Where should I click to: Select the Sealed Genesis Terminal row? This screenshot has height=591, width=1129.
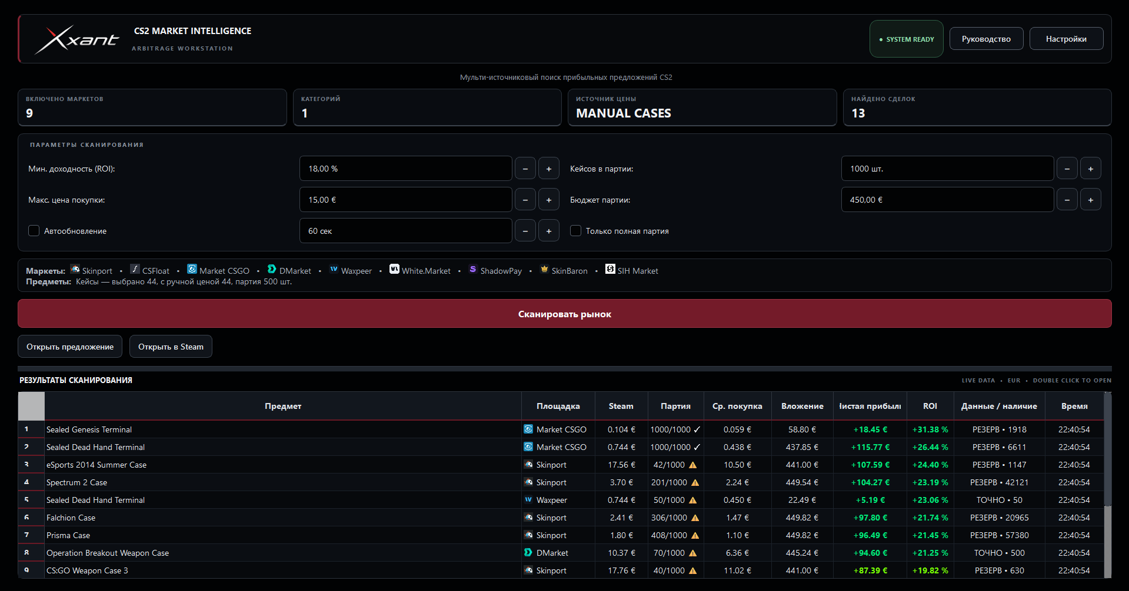(561, 429)
